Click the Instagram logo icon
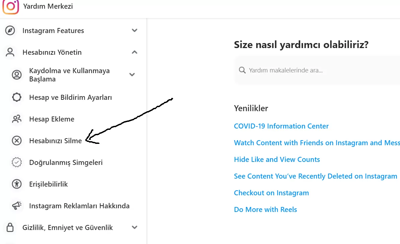This screenshot has width=400, height=244. pos(11,6)
